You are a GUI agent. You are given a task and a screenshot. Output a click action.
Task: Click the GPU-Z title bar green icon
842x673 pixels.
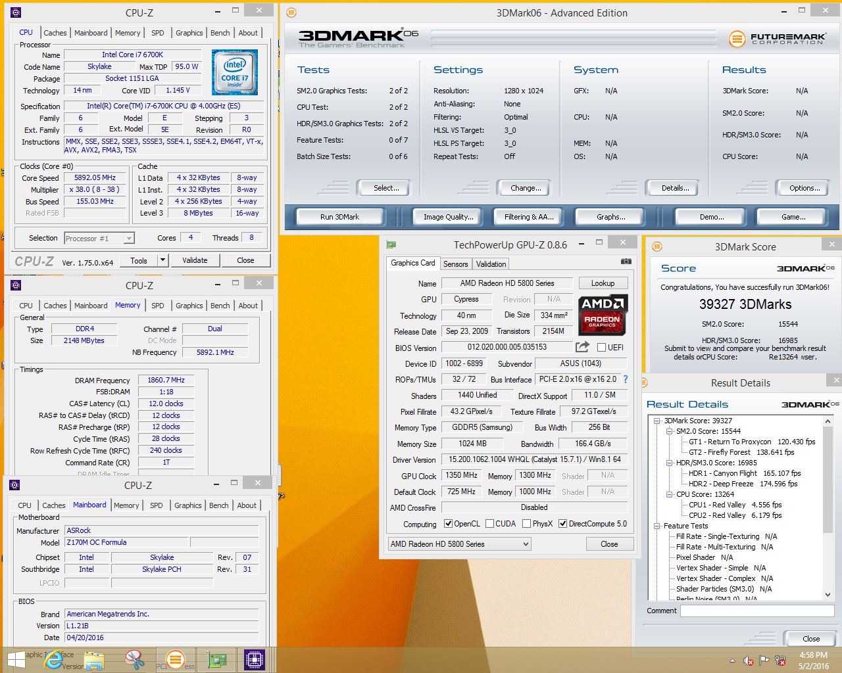(391, 244)
